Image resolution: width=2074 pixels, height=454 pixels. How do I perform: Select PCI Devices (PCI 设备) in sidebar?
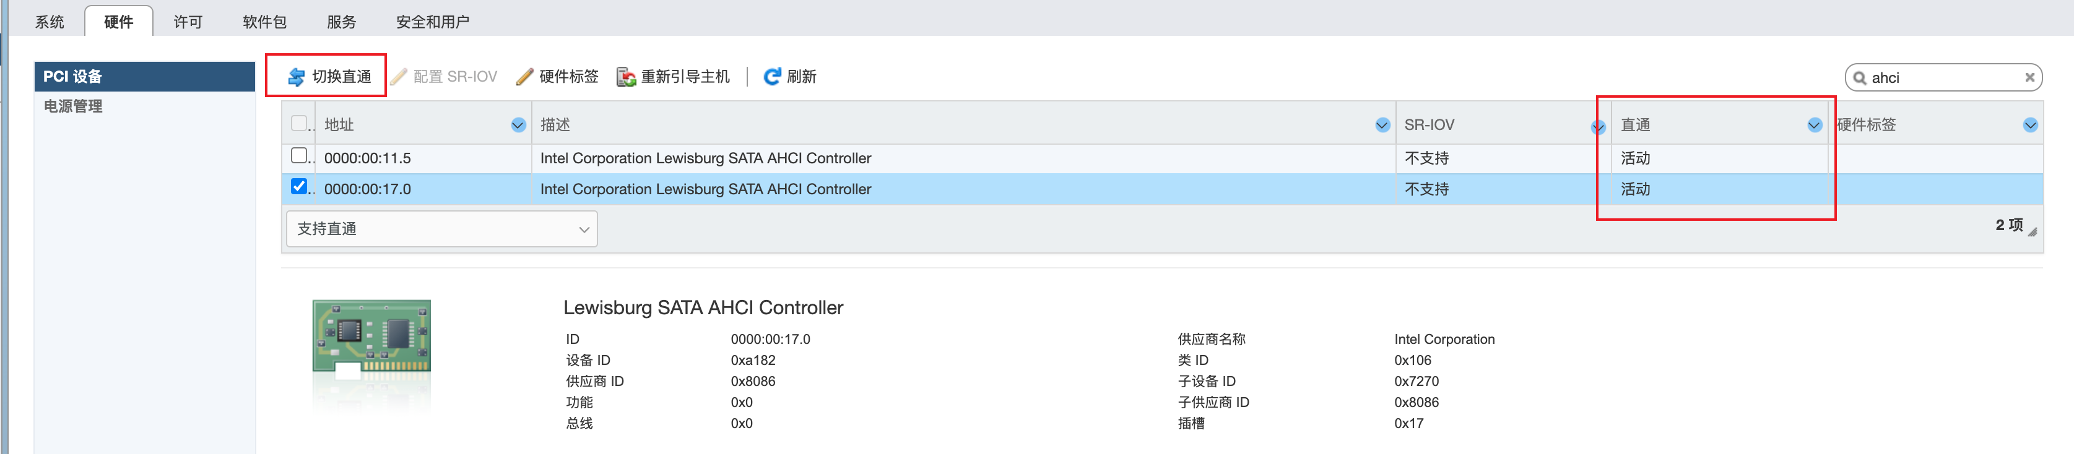coord(73,77)
